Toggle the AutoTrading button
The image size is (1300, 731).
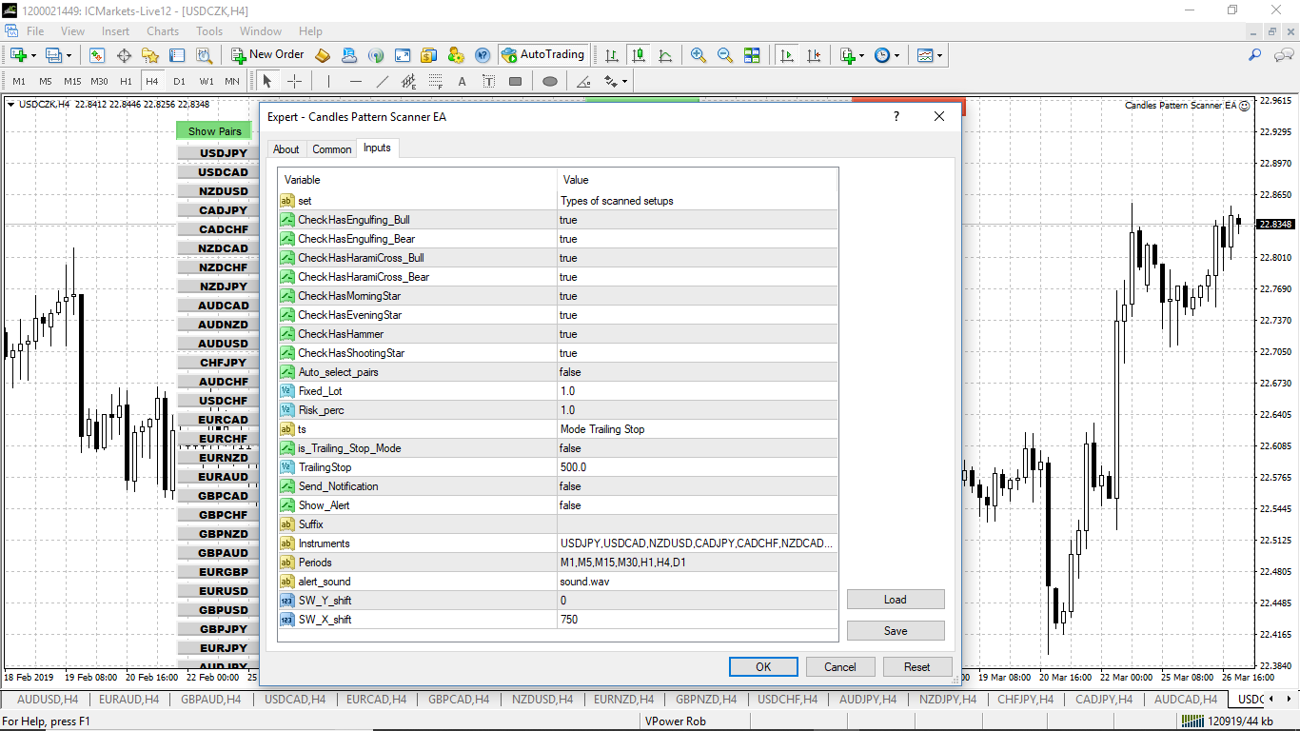pos(542,55)
